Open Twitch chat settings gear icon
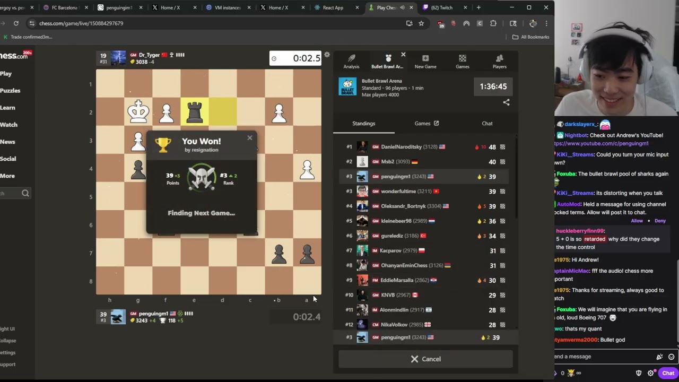679x382 pixels. (651, 373)
